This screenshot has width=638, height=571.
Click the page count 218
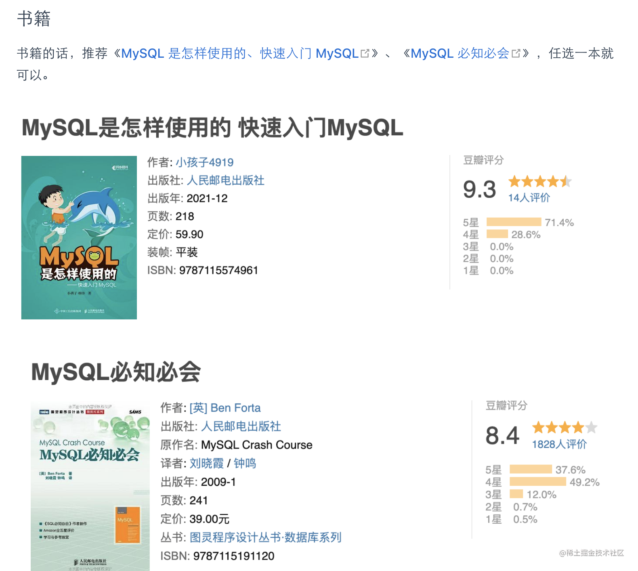185,216
